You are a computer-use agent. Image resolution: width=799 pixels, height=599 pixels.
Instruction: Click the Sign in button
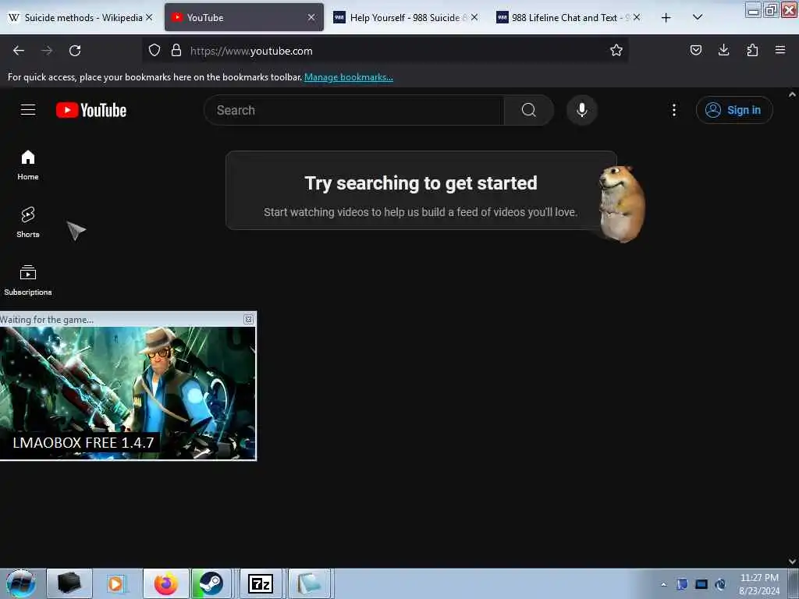(x=733, y=110)
